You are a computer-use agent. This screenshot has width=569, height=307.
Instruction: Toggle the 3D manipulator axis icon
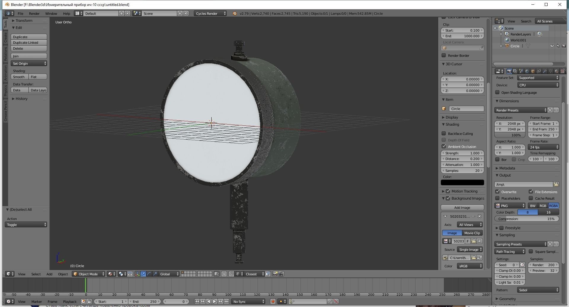(137, 274)
